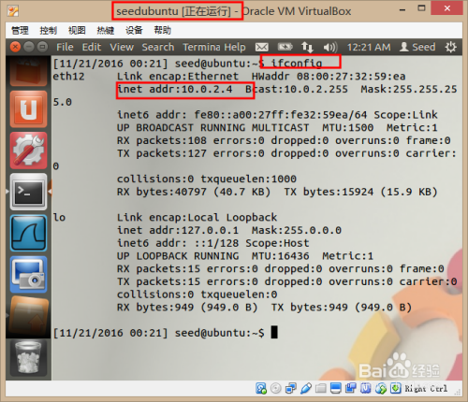Open the 12:21 AM clock indicator

tap(369, 47)
